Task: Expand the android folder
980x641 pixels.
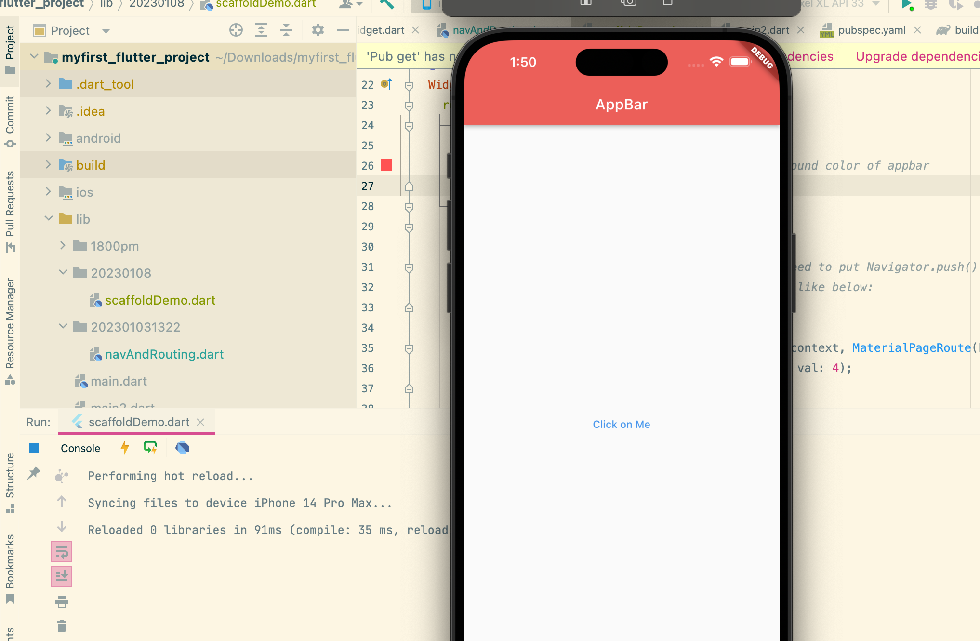Action: coord(48,138)
